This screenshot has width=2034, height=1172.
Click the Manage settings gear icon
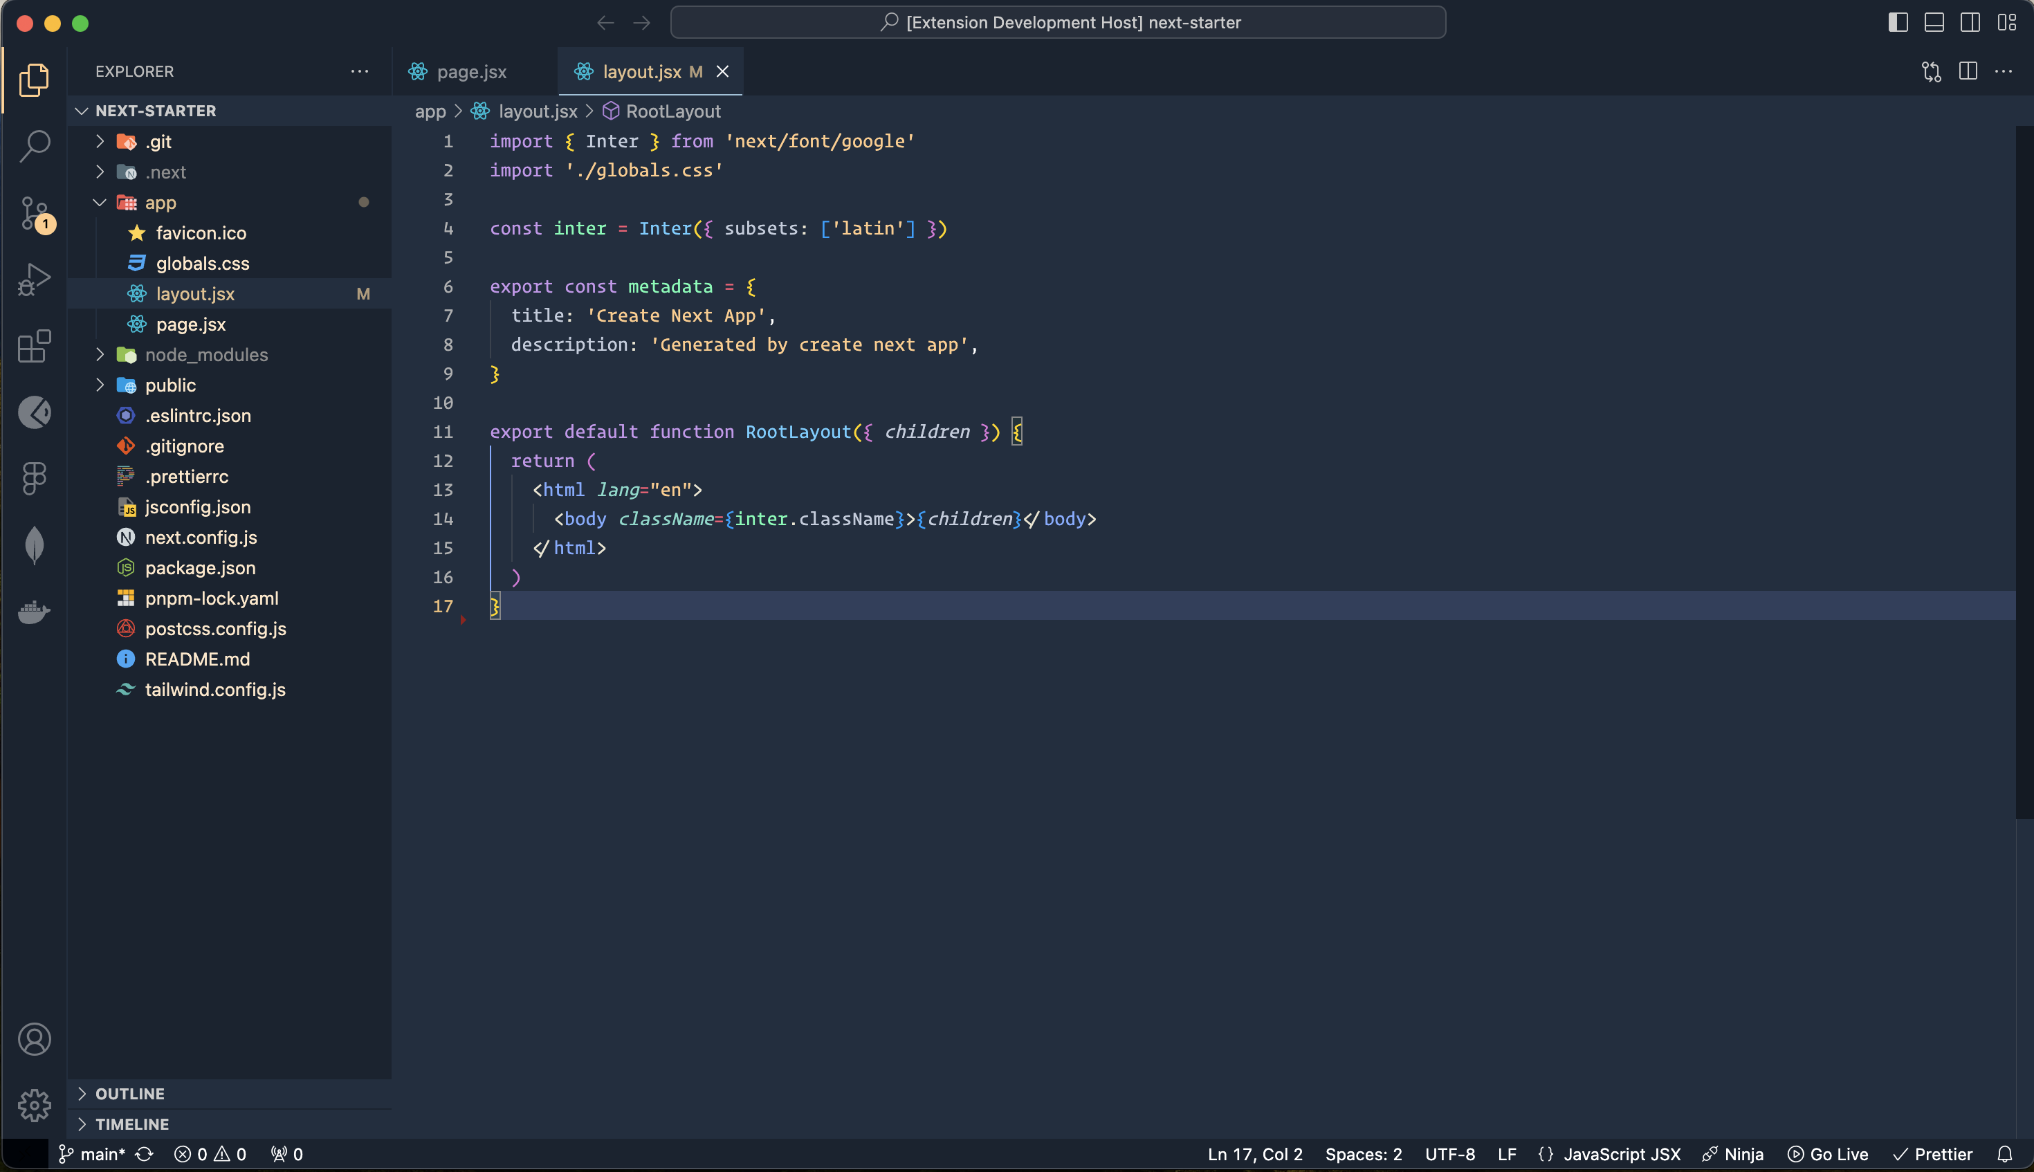point(34,1105)
